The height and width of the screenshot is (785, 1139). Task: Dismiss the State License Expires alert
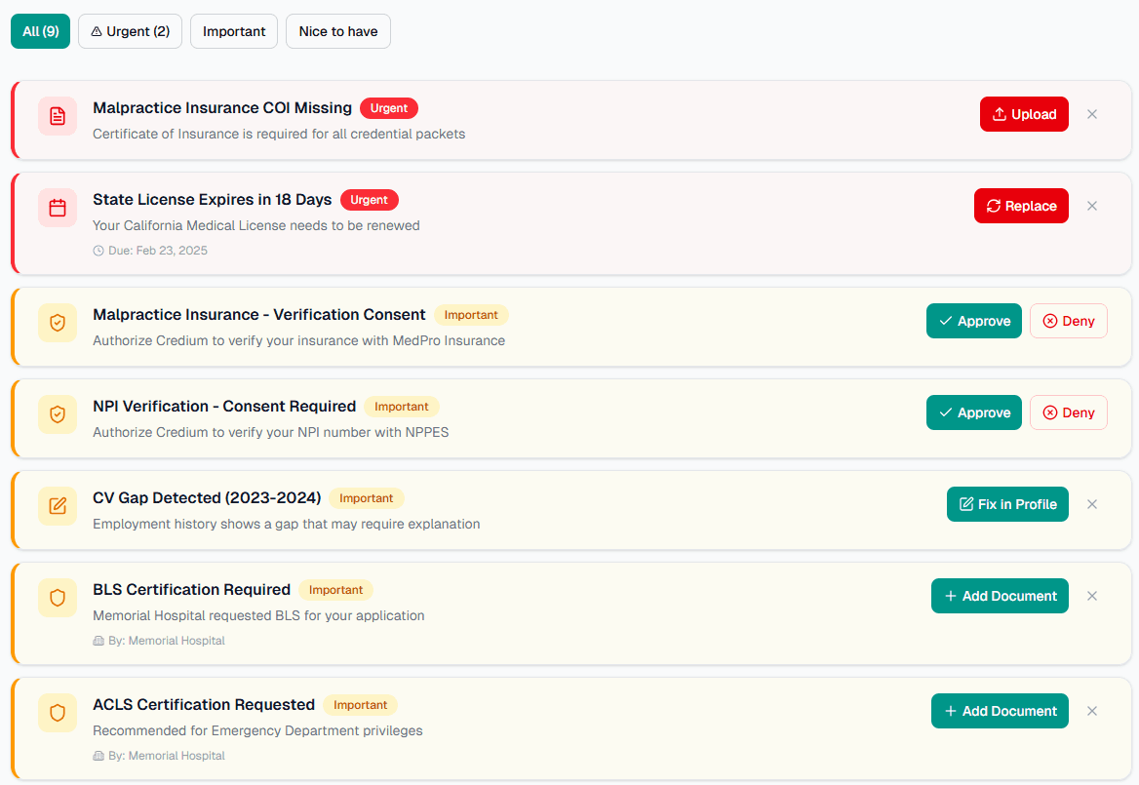point(1092,206)
